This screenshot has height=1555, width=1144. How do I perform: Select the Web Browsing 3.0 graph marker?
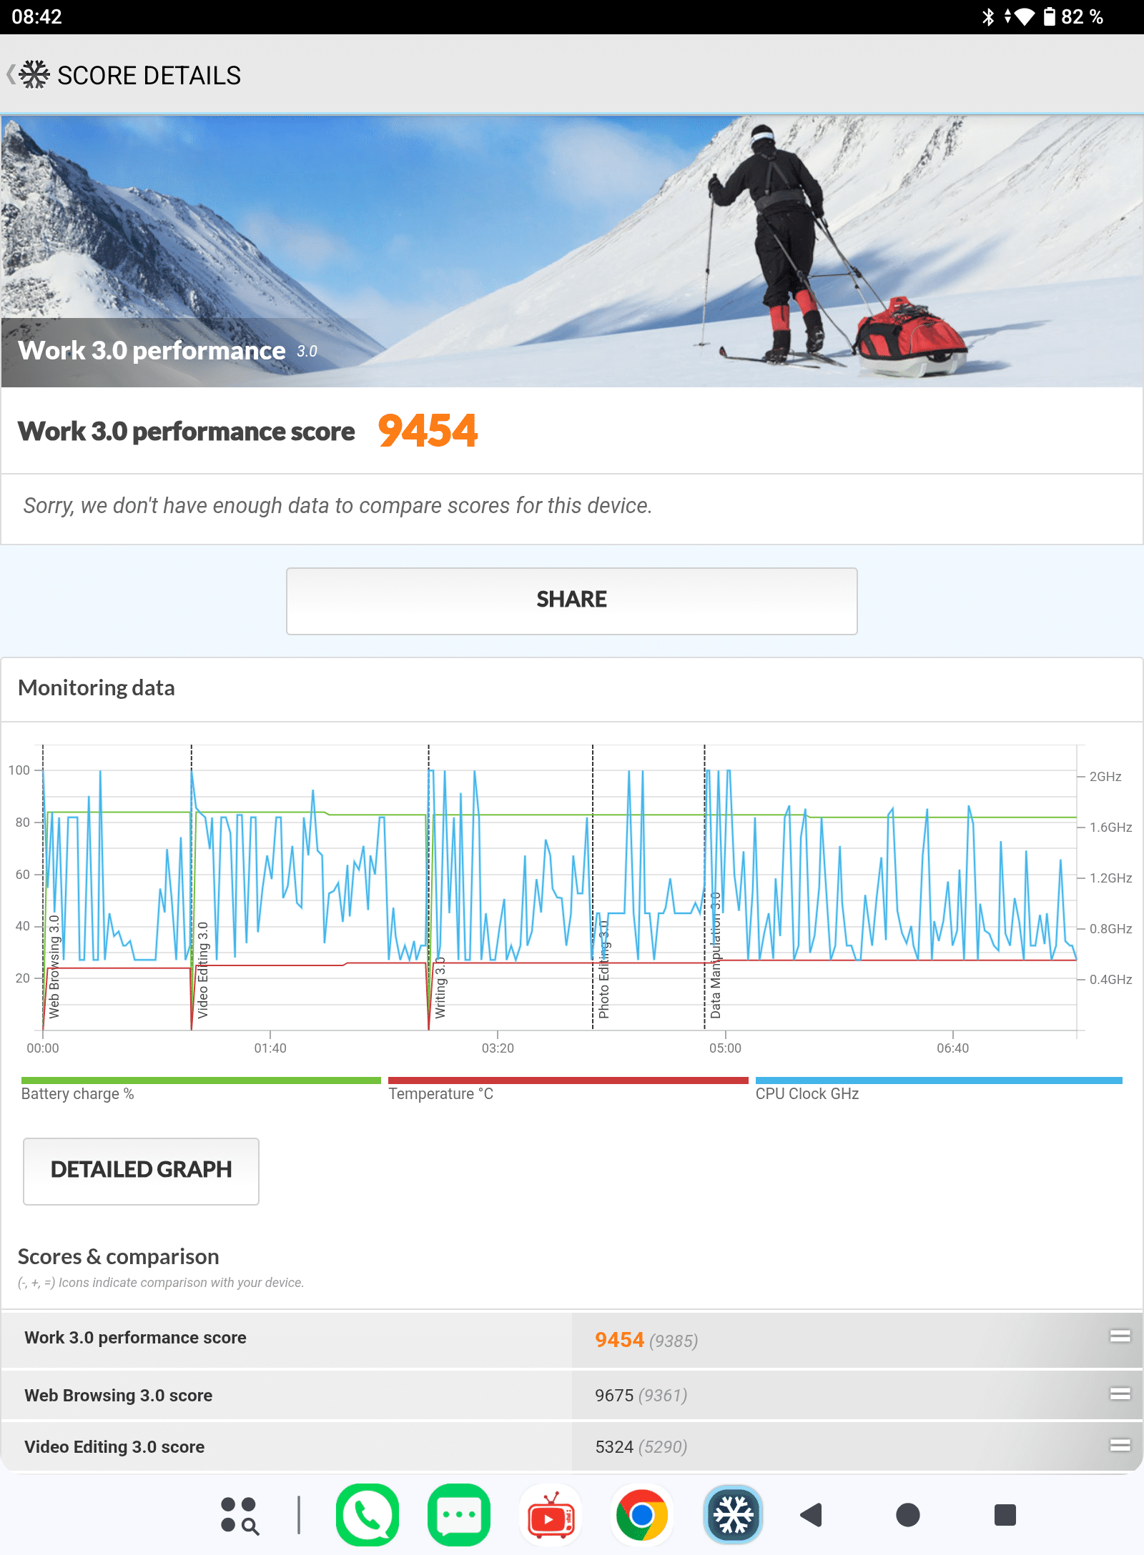click(54, 966)
